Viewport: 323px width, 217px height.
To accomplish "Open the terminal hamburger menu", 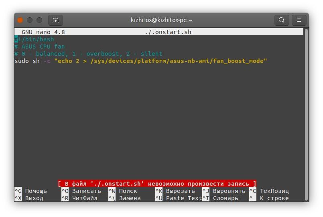I will coord(299,20).
